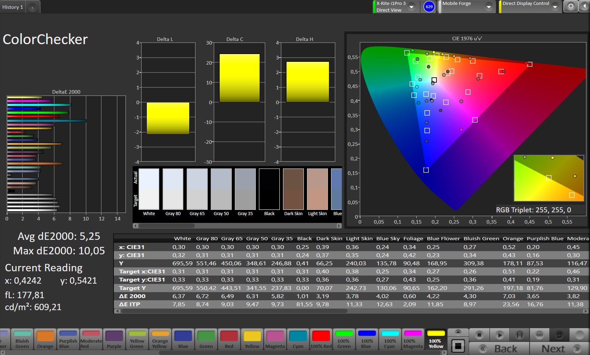590x355 pixels.
Task: Toggle the refresh loop icon
Action: pyautogui.click(x=559, y=335)
